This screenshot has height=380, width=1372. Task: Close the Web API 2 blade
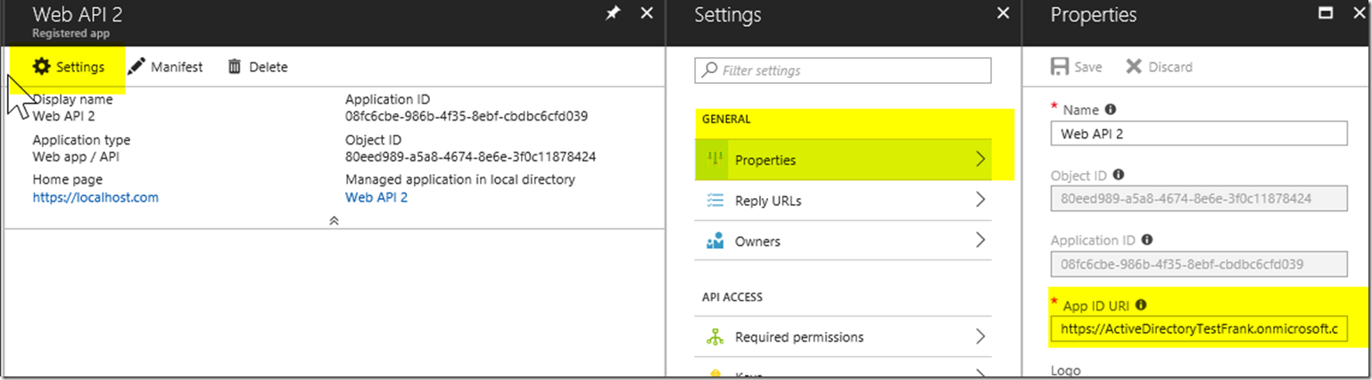[648, 15]
